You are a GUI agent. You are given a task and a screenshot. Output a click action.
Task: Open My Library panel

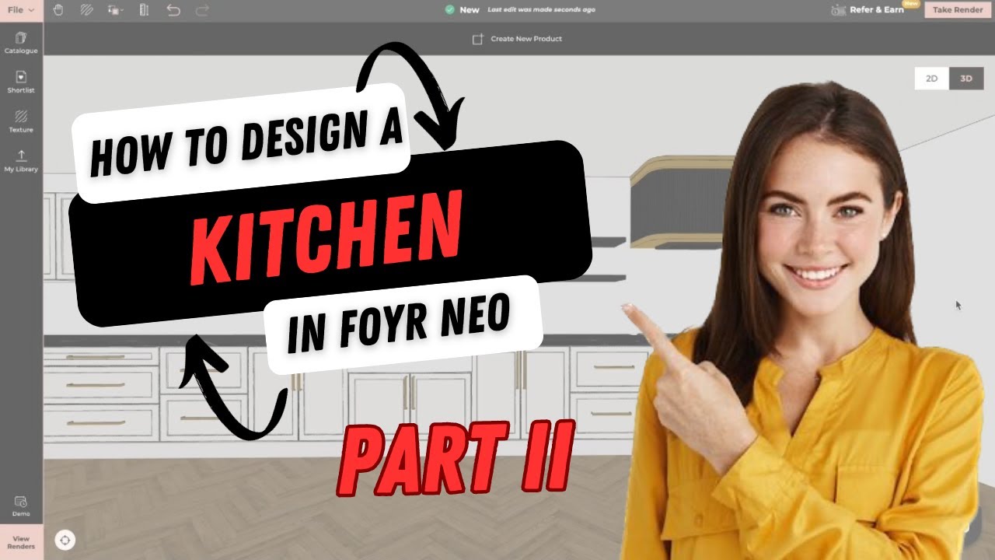(21, 161)
